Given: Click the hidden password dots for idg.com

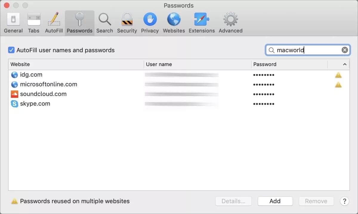Looking at the screenshot, I should click(264, 75).
